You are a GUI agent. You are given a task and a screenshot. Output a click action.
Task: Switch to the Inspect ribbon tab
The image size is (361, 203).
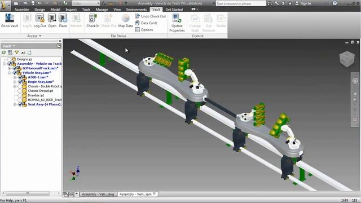pyautogui.click(x=71, y=10)
